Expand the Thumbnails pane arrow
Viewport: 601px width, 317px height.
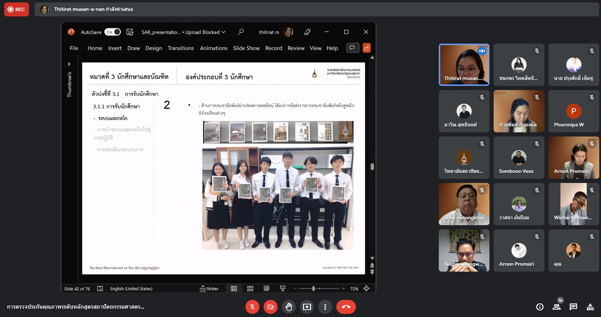[69, 64]
